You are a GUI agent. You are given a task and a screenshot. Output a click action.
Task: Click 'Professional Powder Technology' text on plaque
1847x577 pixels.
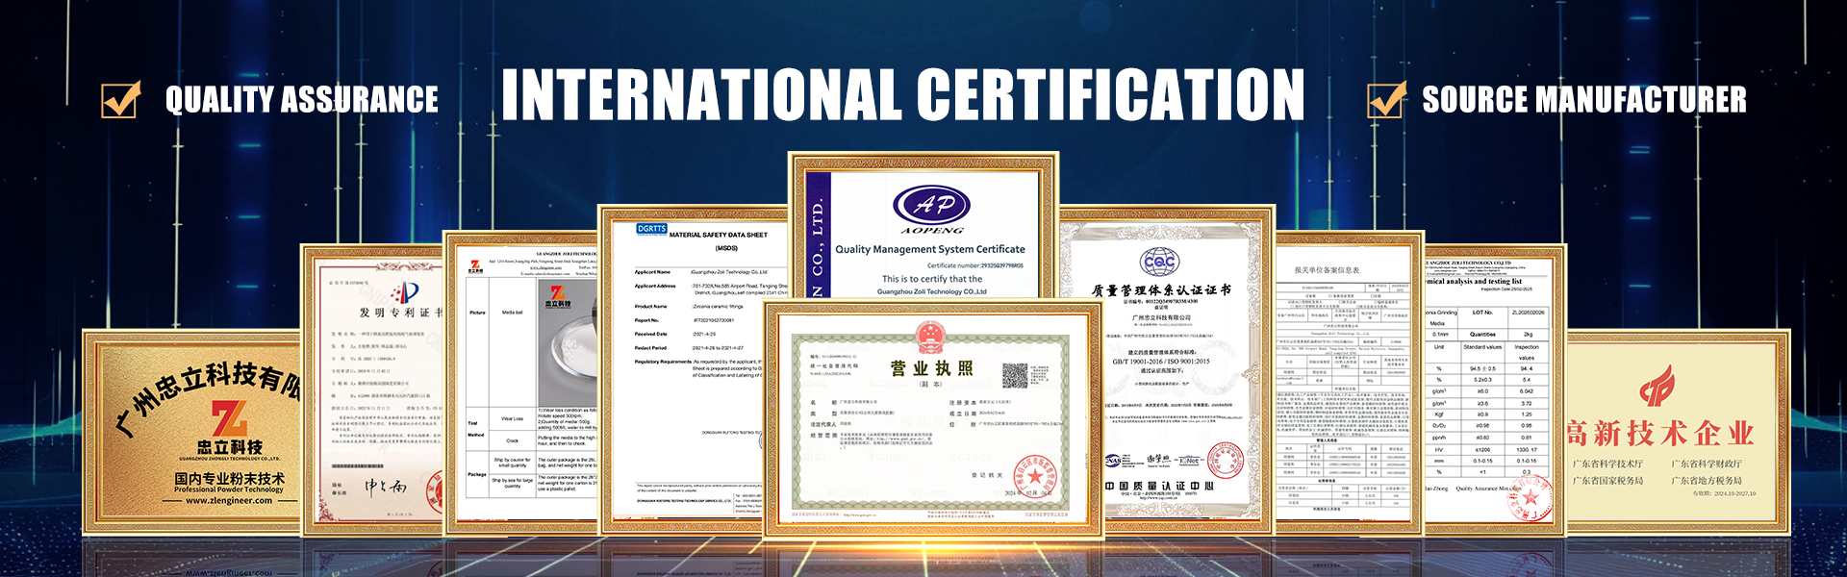click(229, 489)
